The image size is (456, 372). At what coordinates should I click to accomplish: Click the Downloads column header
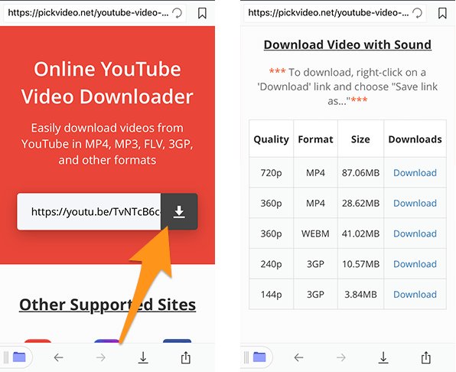tap(415, 139)
